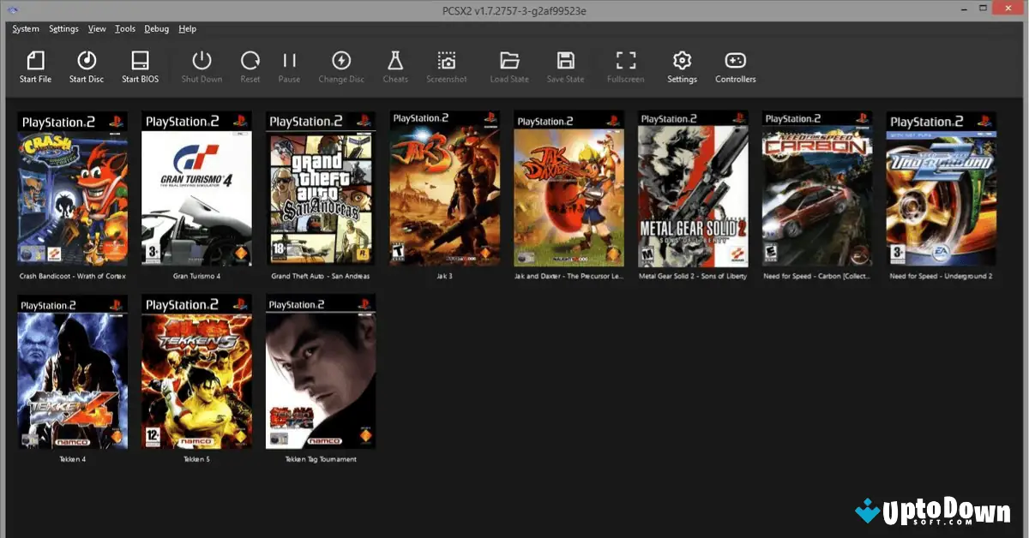This screenshot has width=1029, height=538.
Task: Open the Cheats panel icon
Action: [x=395, y=63]
